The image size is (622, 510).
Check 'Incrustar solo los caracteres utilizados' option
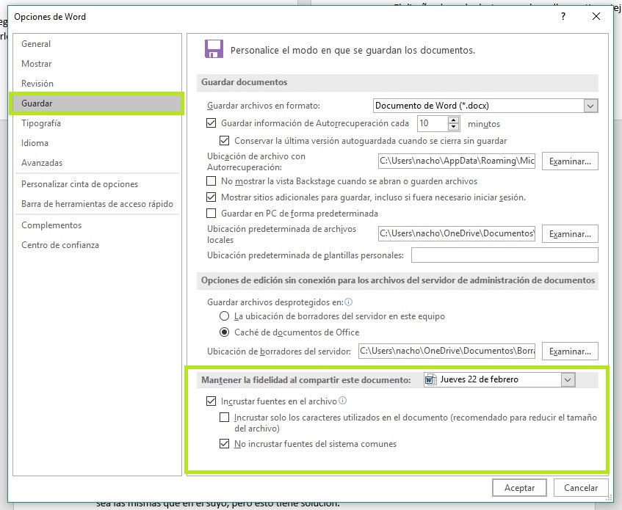pyautogui.click(x=224, y=418)
